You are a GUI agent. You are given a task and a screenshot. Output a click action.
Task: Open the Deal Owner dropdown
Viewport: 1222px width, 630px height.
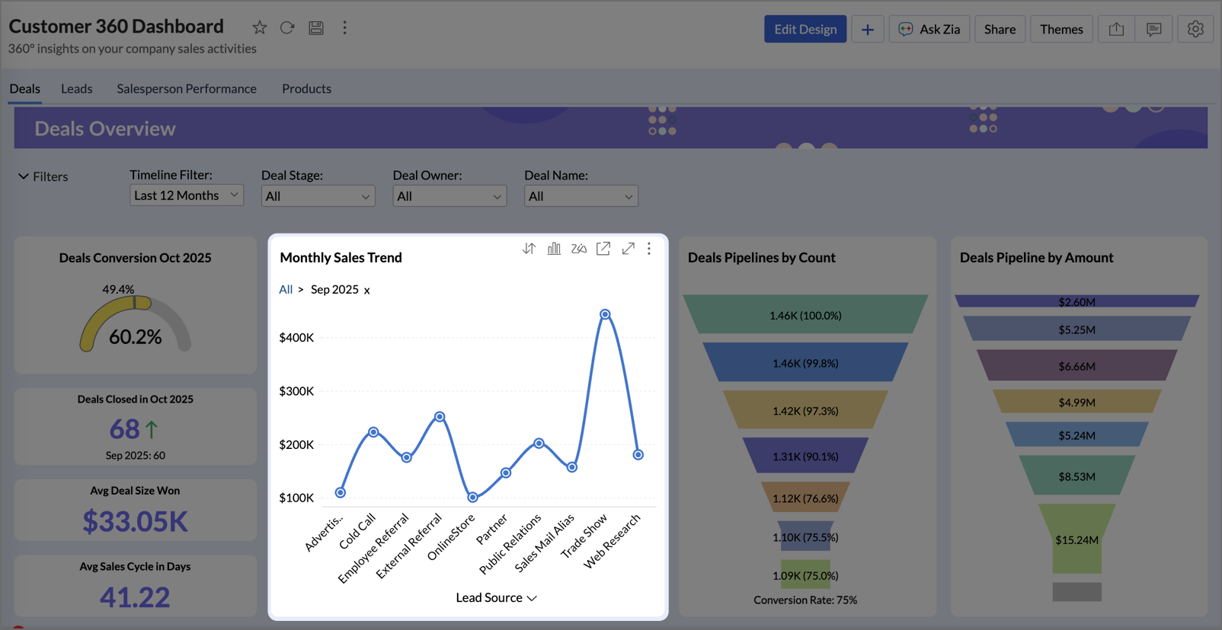(x=449, y=196)
